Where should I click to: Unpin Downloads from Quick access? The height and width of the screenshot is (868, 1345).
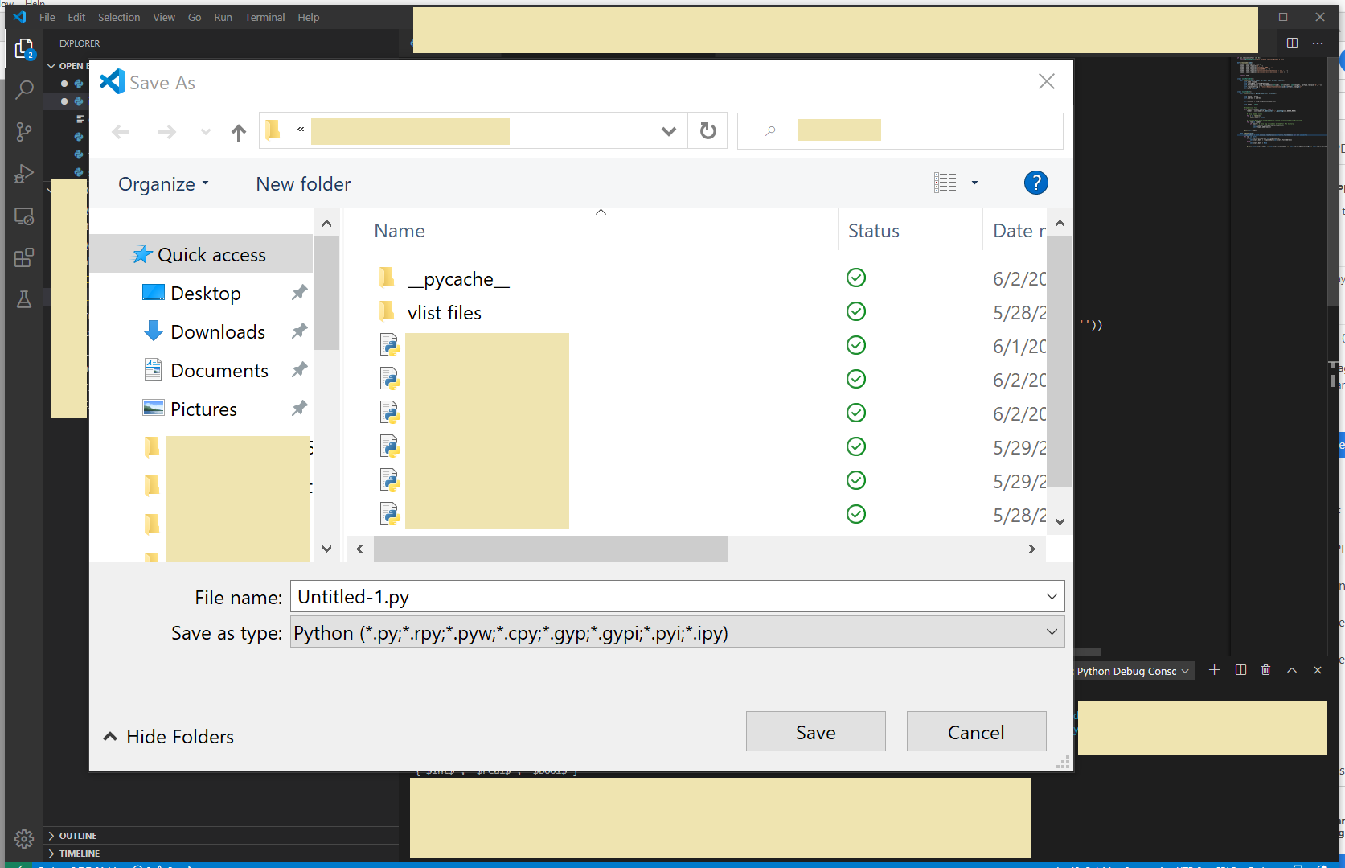pos(298,331)
